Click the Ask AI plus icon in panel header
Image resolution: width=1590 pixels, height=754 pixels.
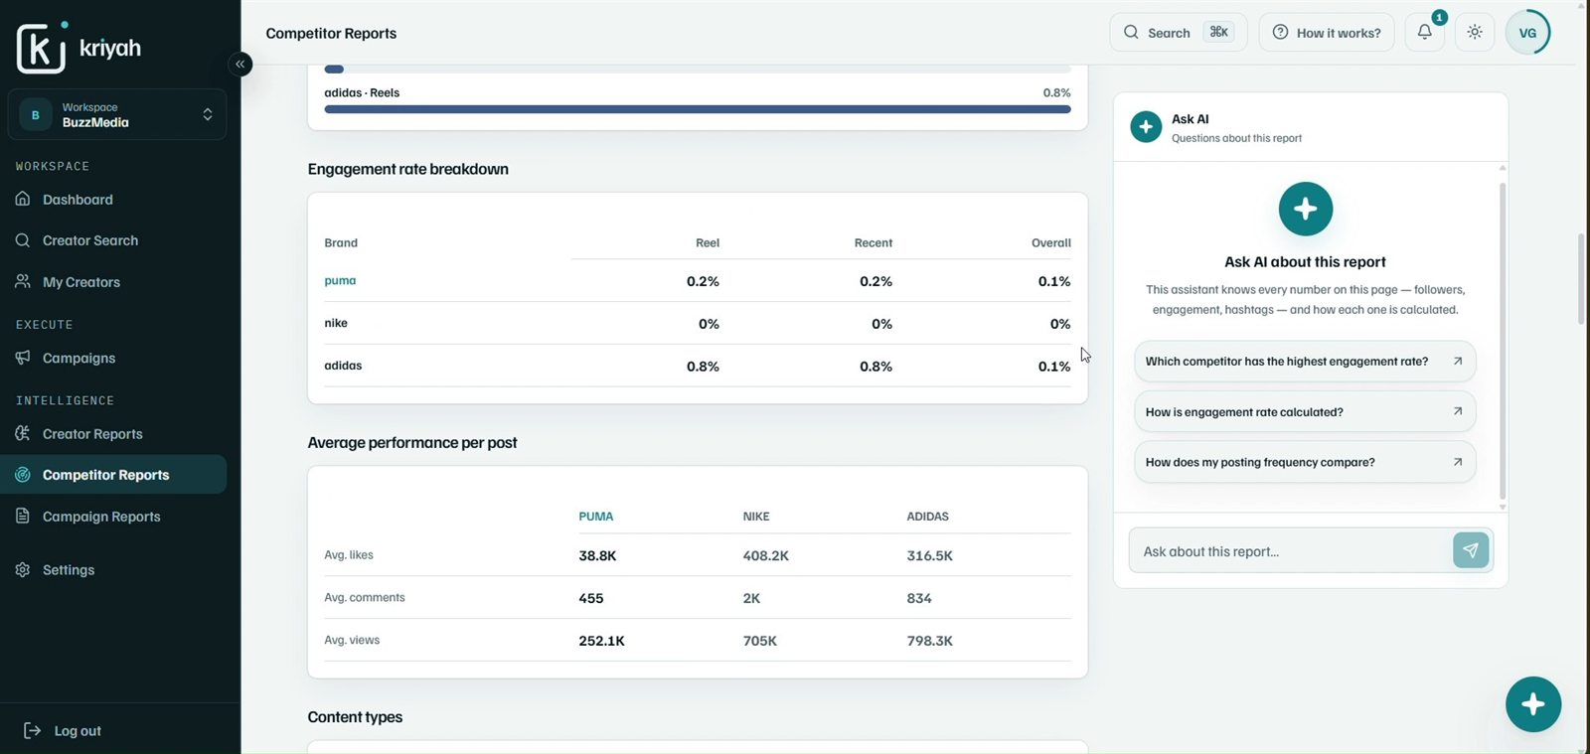pyautogui.click(x=1146, y=127)
